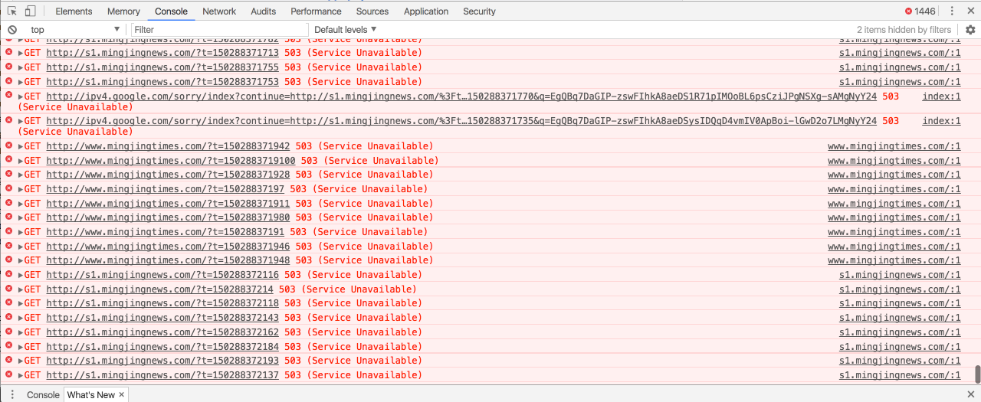Select the Console tab in the bottom drawer
981x402 pixels.
coord(43,394)
